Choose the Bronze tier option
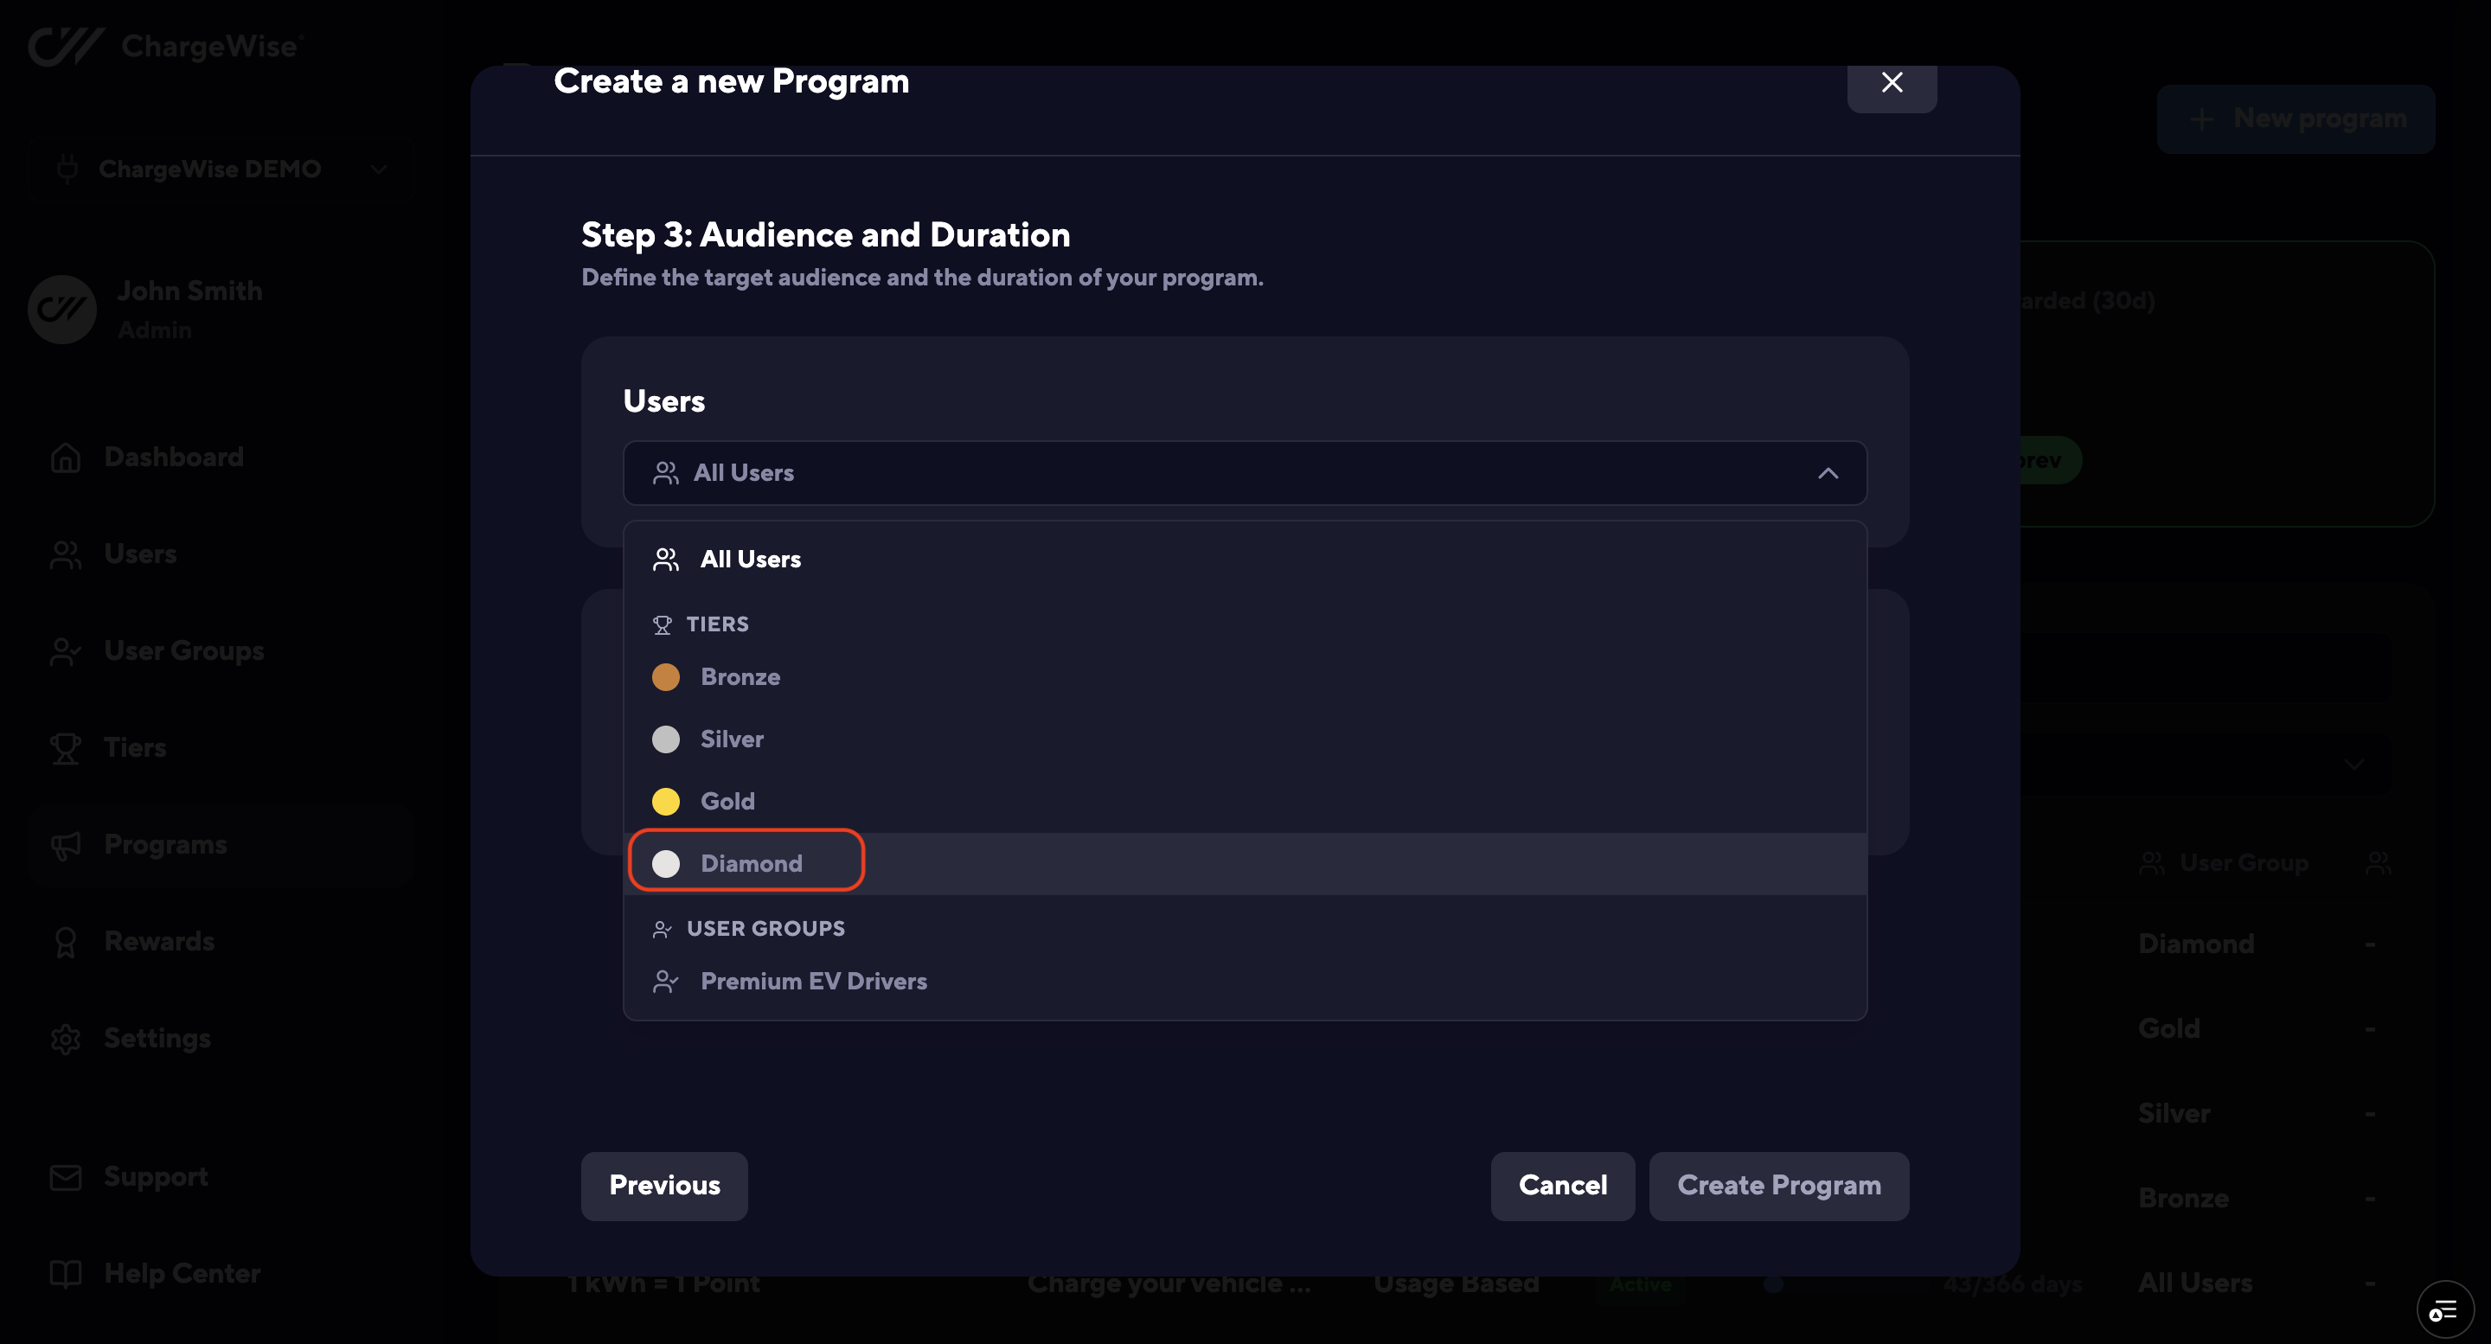Image resolution: width=2491 pixels, height=1344 pixels. pos(740,677)
